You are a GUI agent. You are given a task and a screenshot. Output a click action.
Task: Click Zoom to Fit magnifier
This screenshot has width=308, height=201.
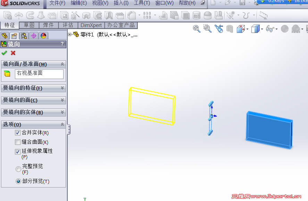coord(197,29)
